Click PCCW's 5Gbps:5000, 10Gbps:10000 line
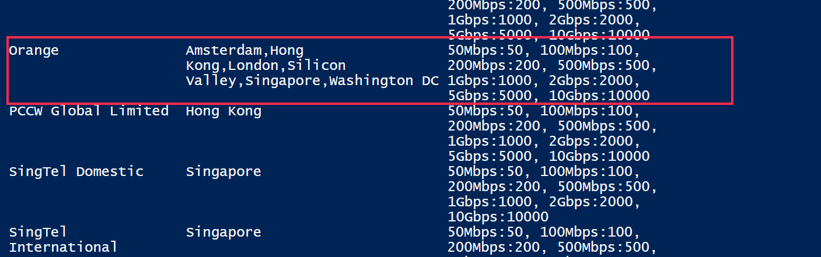The height and width of the screenshot is (257, 821). point(549,156)
